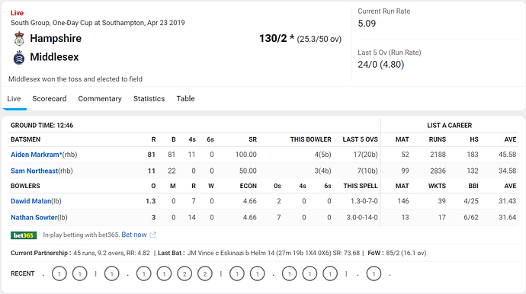The width and height of the screenshot is (526, 294).
Task: Click the Middlesex team crest icon
Action: 19,57
